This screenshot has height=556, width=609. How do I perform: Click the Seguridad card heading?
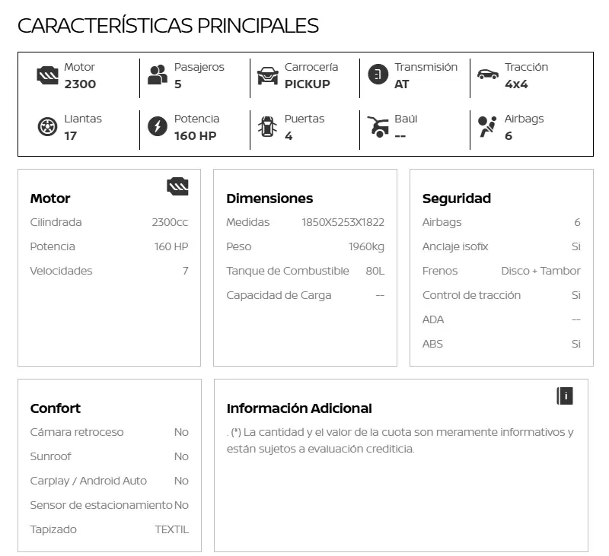(x=457, y=199)
